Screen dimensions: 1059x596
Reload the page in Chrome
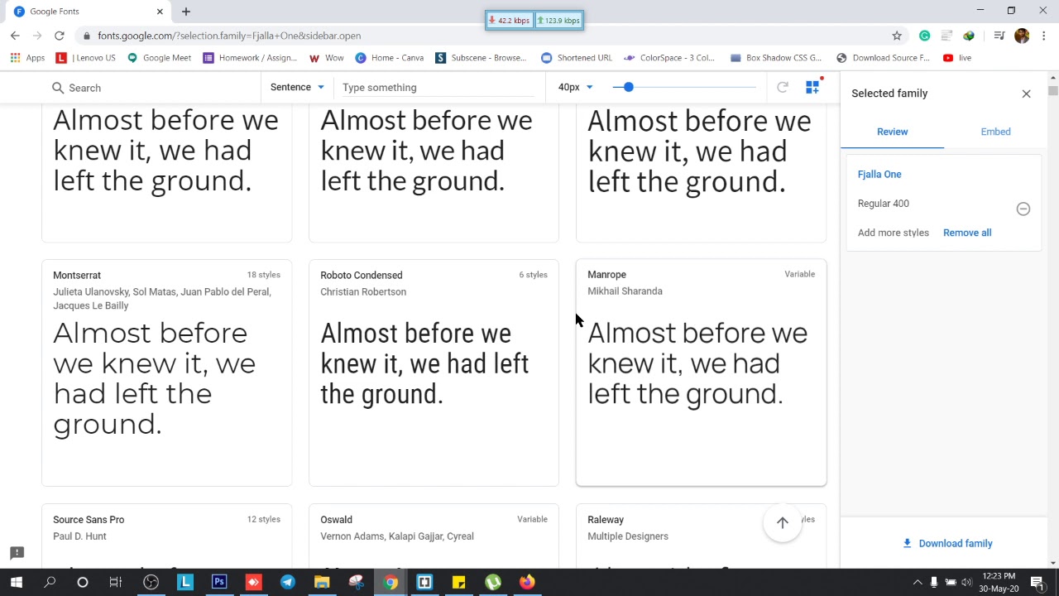[x=60, y=36]
